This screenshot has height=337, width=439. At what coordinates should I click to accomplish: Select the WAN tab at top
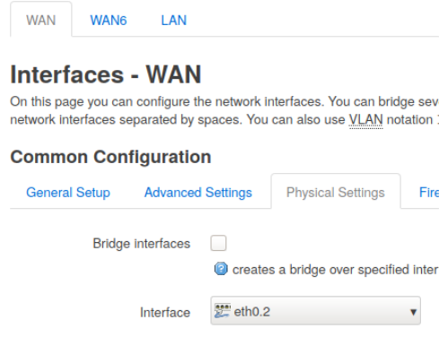tap(41, 21)
